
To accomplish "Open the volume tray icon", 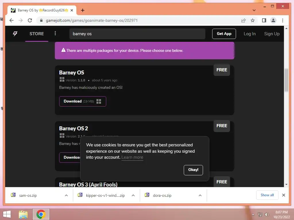I will tap(267, 215).
